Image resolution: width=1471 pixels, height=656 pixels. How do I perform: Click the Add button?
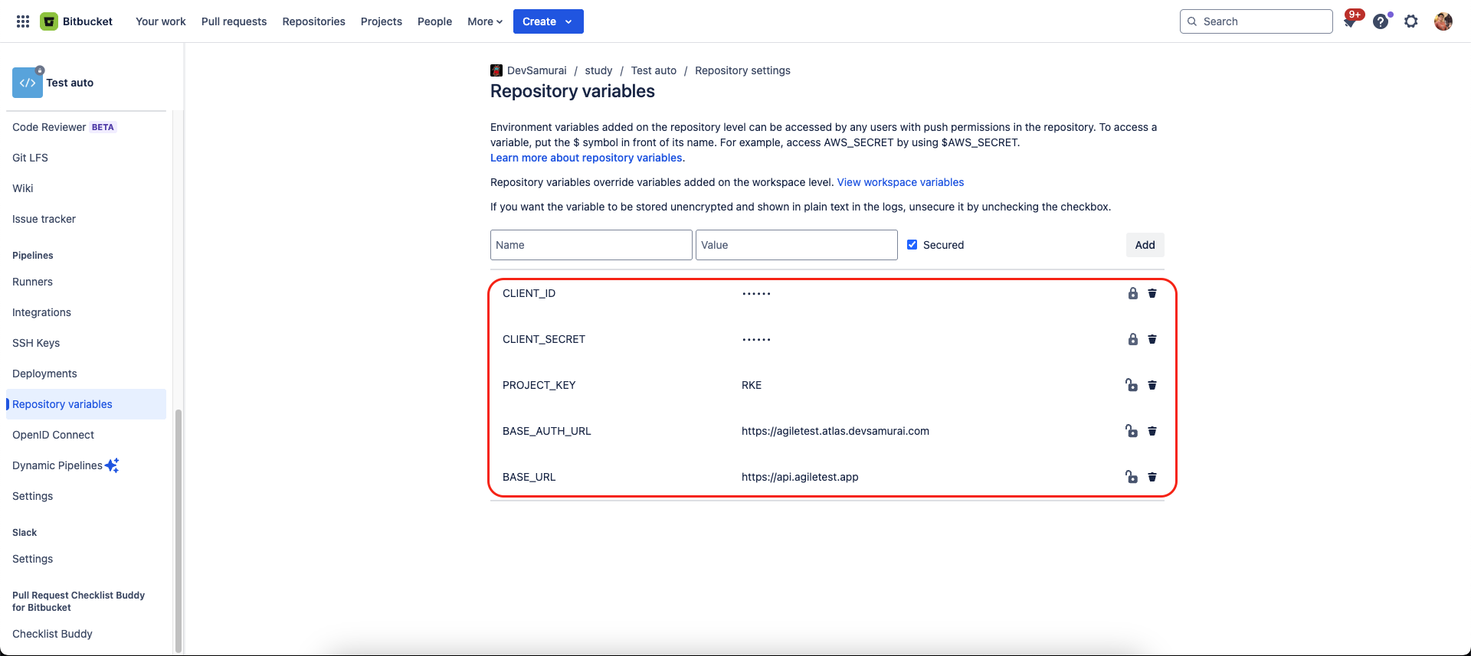pos(1145,245)
